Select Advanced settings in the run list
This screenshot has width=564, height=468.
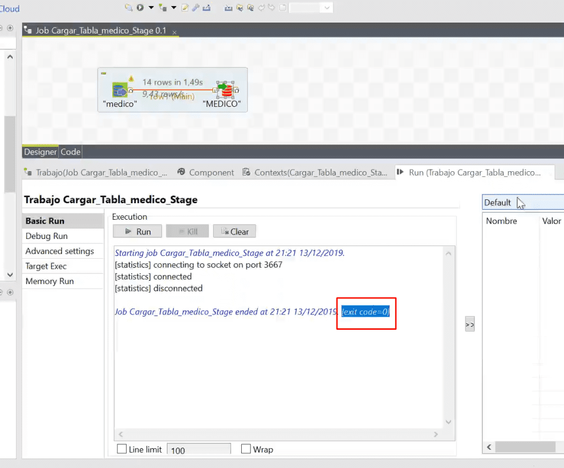click(x=63, y=251)
